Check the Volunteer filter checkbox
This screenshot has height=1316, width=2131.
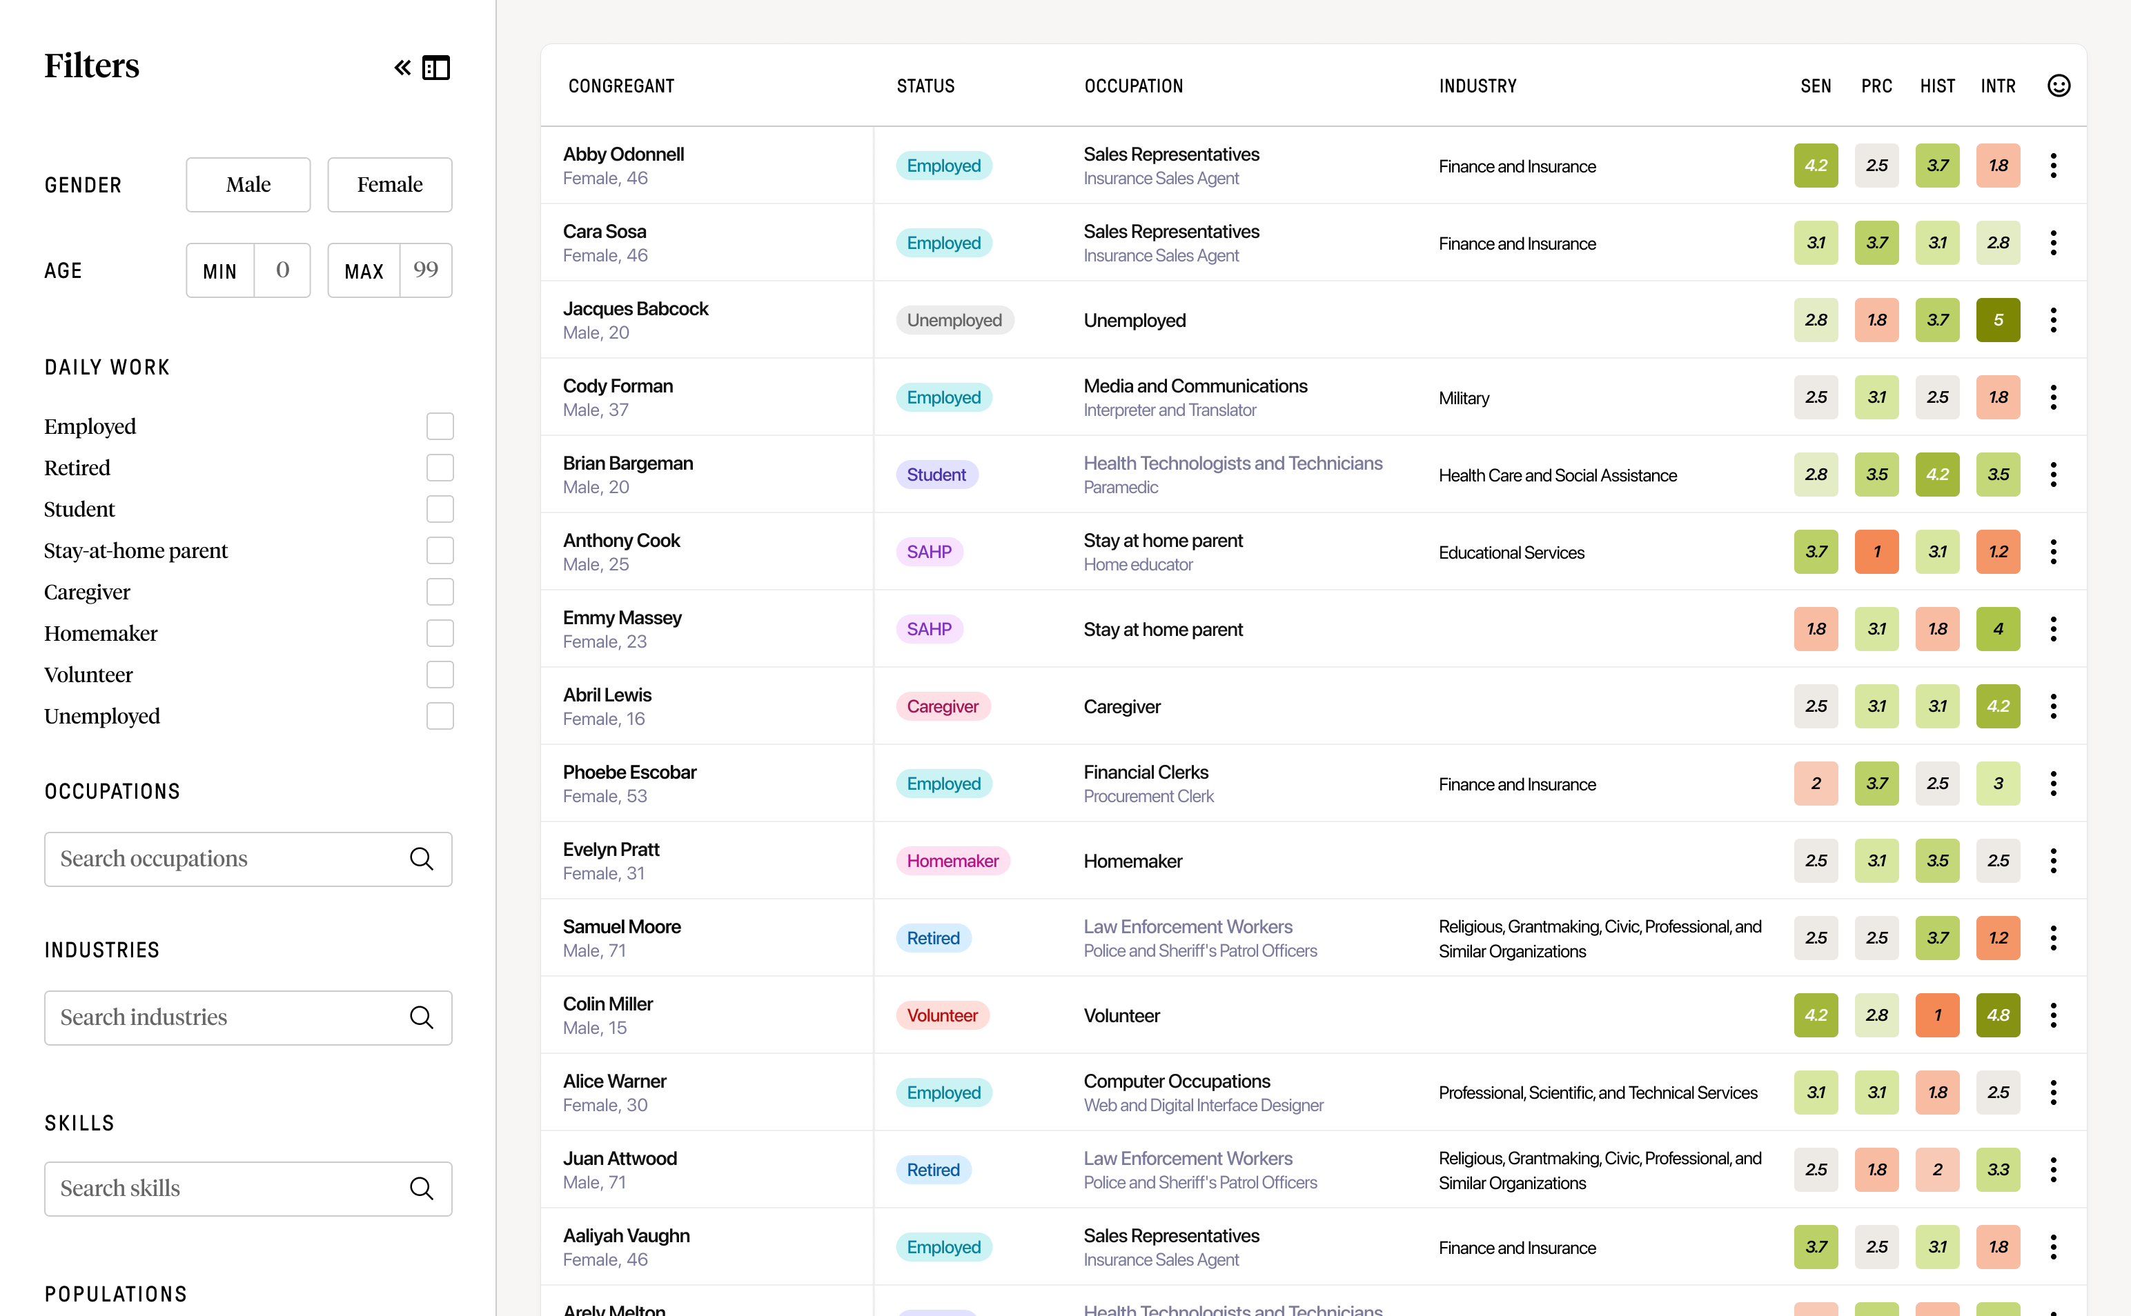click(x=440, y=675)
